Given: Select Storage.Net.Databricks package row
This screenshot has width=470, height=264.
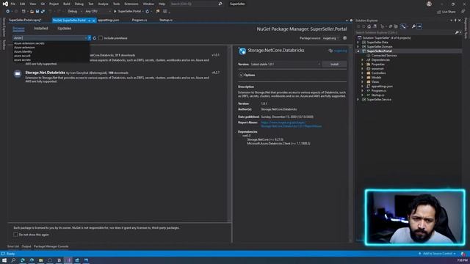Looking at the screenshot, I should (119, 76).
